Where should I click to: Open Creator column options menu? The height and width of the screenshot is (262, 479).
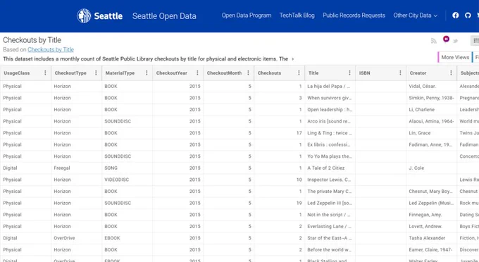451,73
